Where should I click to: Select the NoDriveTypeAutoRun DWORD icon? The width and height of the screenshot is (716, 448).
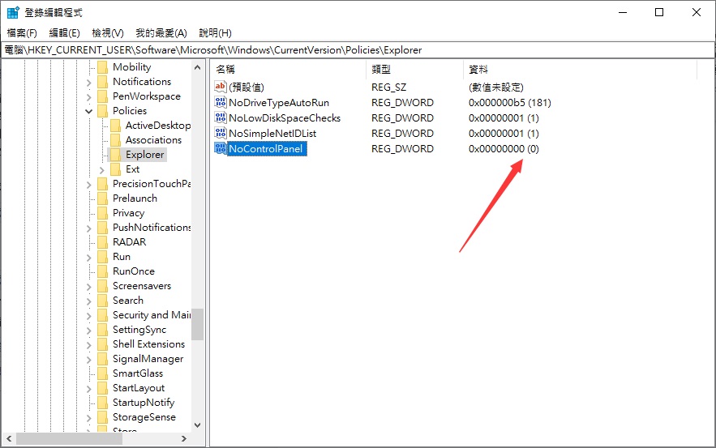[x=221, y=103]
